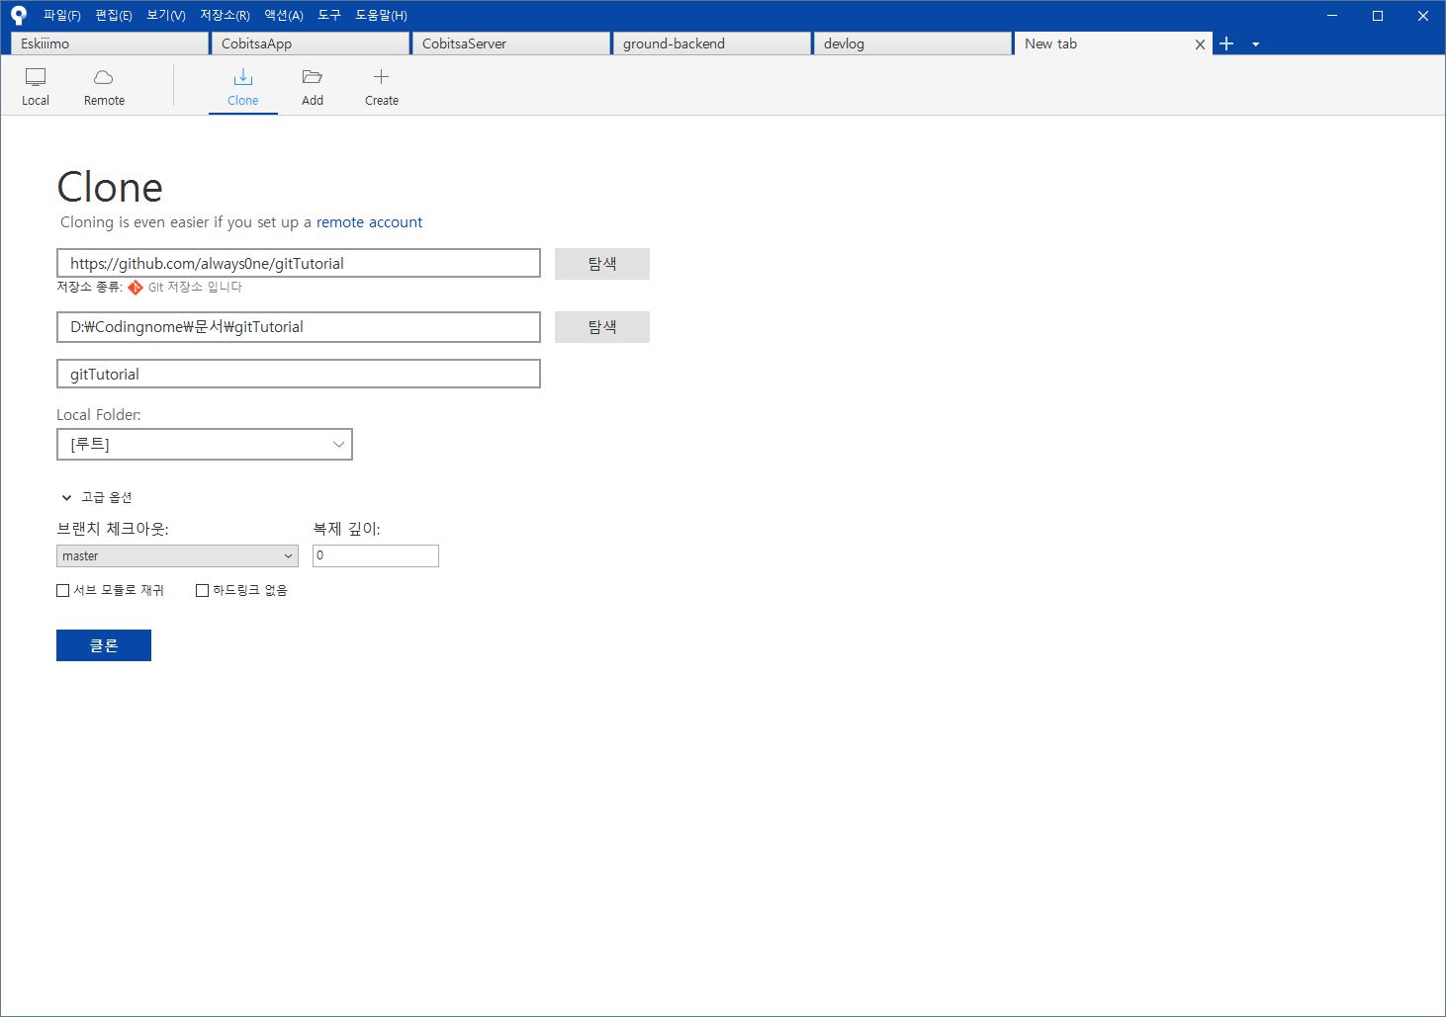The height and width of the screenshot is (1017, 1446).
Task: Close the New tab
Action: click(x=1200, y=44)
